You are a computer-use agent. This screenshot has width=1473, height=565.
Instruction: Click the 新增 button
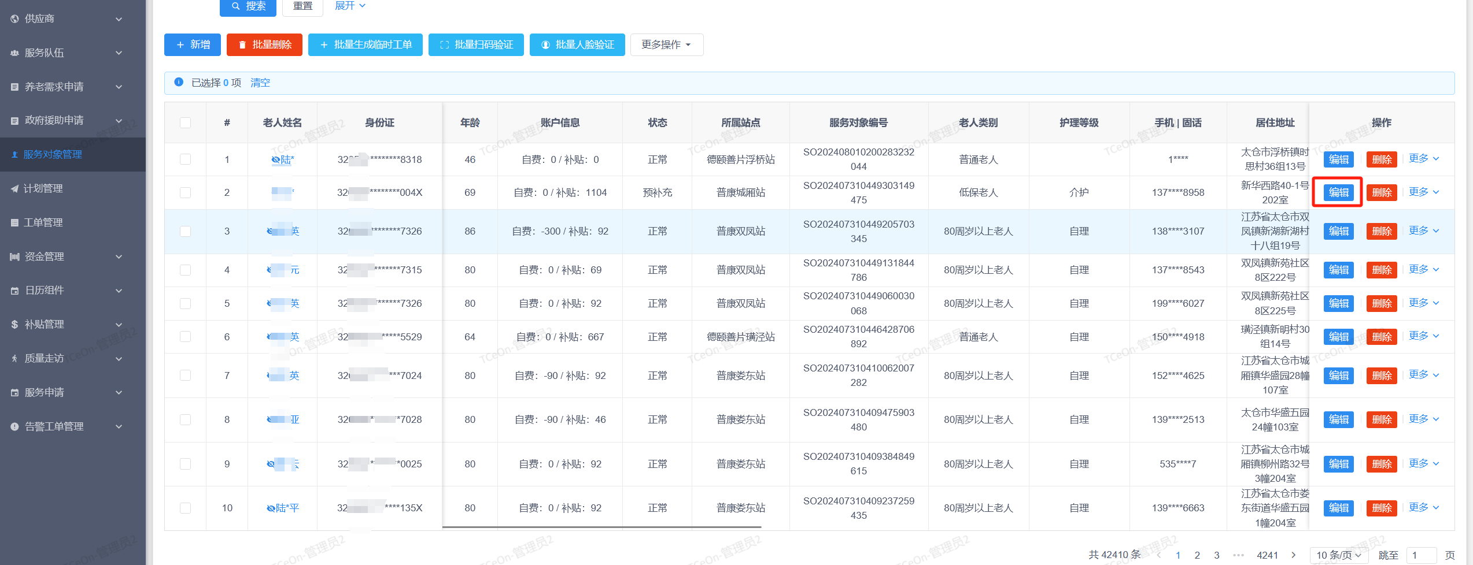click(x=193, y=44)
